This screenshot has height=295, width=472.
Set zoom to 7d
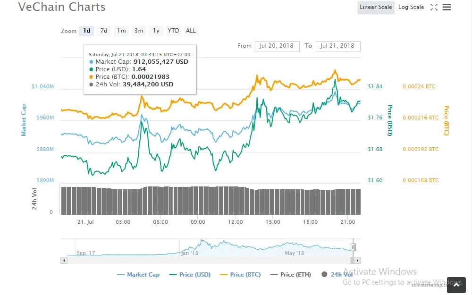[104, 31]
